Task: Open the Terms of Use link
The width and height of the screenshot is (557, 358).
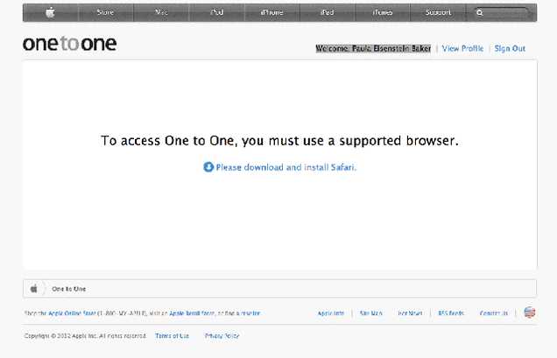Action: pos(172,335)
